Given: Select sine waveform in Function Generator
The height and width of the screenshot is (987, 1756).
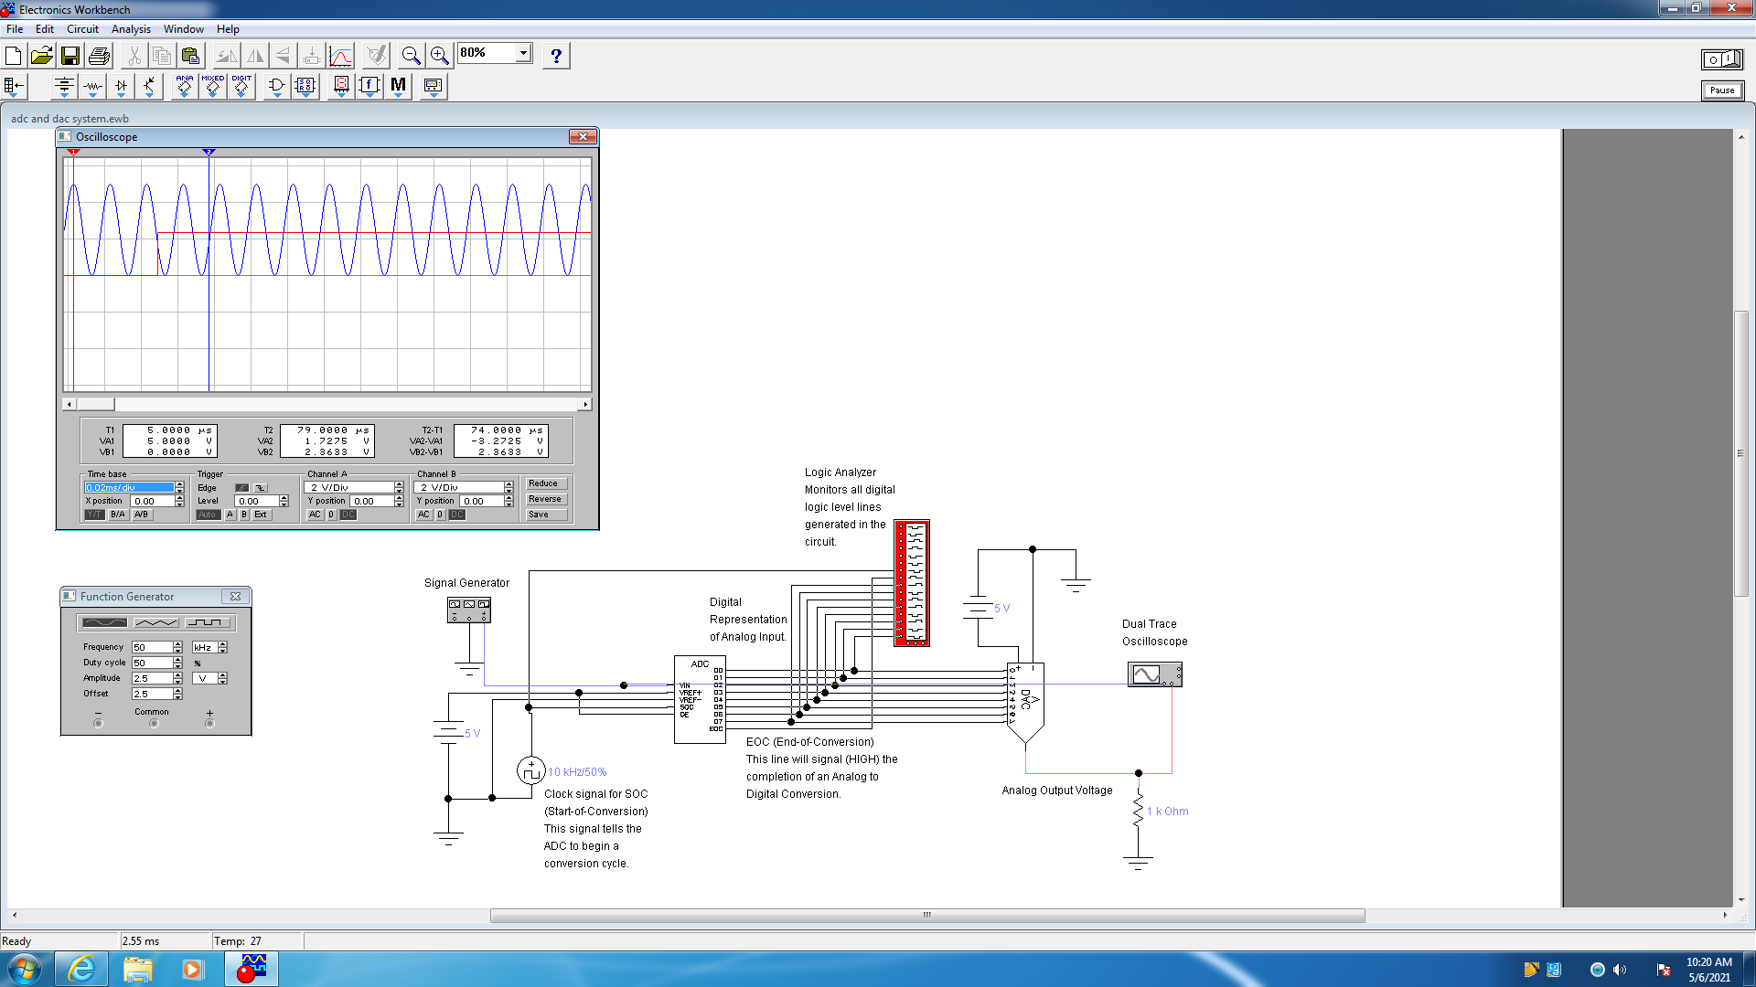Looking at the screenshot, I should (104, 623).
